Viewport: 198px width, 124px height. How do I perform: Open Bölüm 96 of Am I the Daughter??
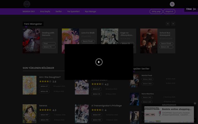[x=44, y=91]
